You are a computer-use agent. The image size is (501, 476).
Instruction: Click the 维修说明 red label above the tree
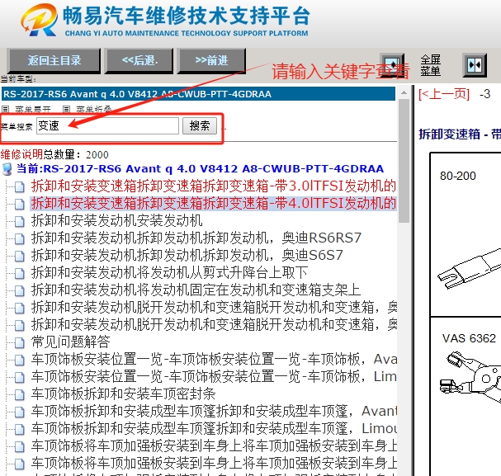[21, 154]
